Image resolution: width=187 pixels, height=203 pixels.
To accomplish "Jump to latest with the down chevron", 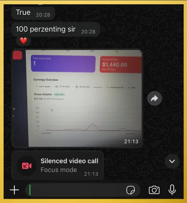I will click(x=172, y=161).
